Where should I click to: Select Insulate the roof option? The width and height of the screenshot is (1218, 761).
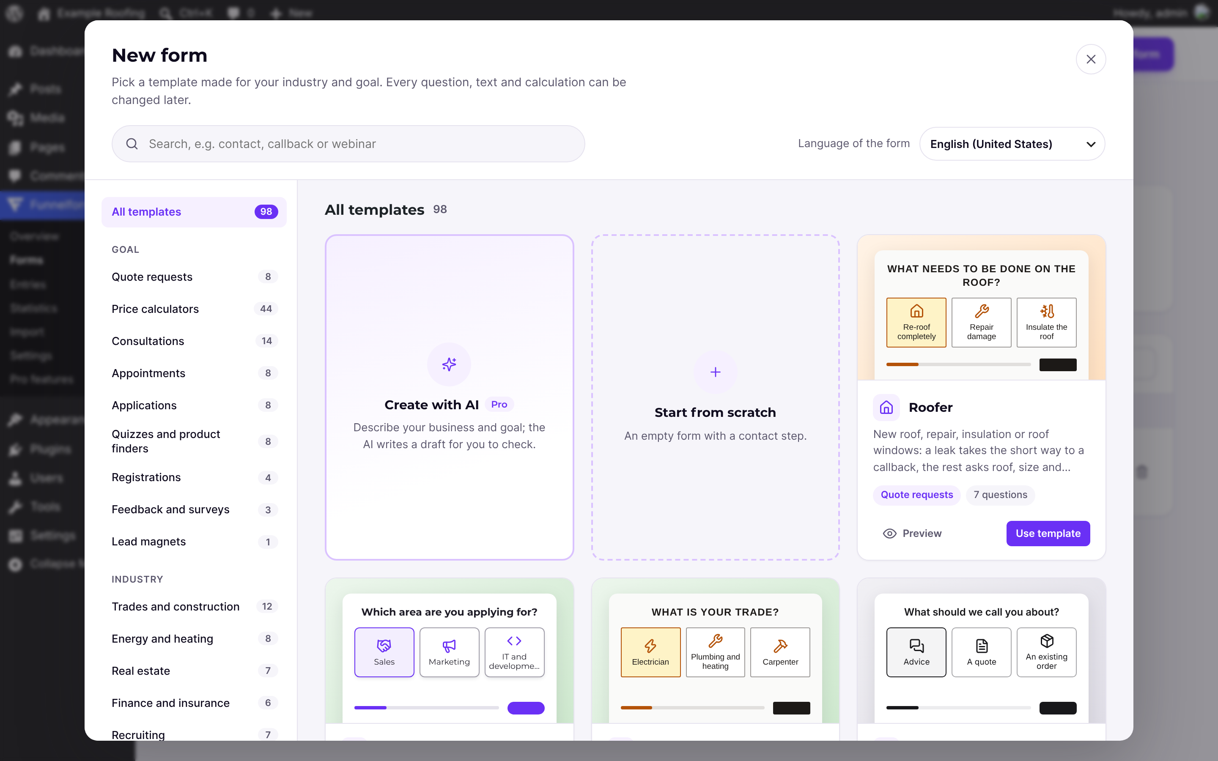click(1046, 323)
